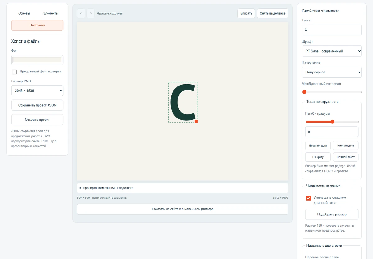
Task: Click the orange resize handle on the letter
Action: 196,121
